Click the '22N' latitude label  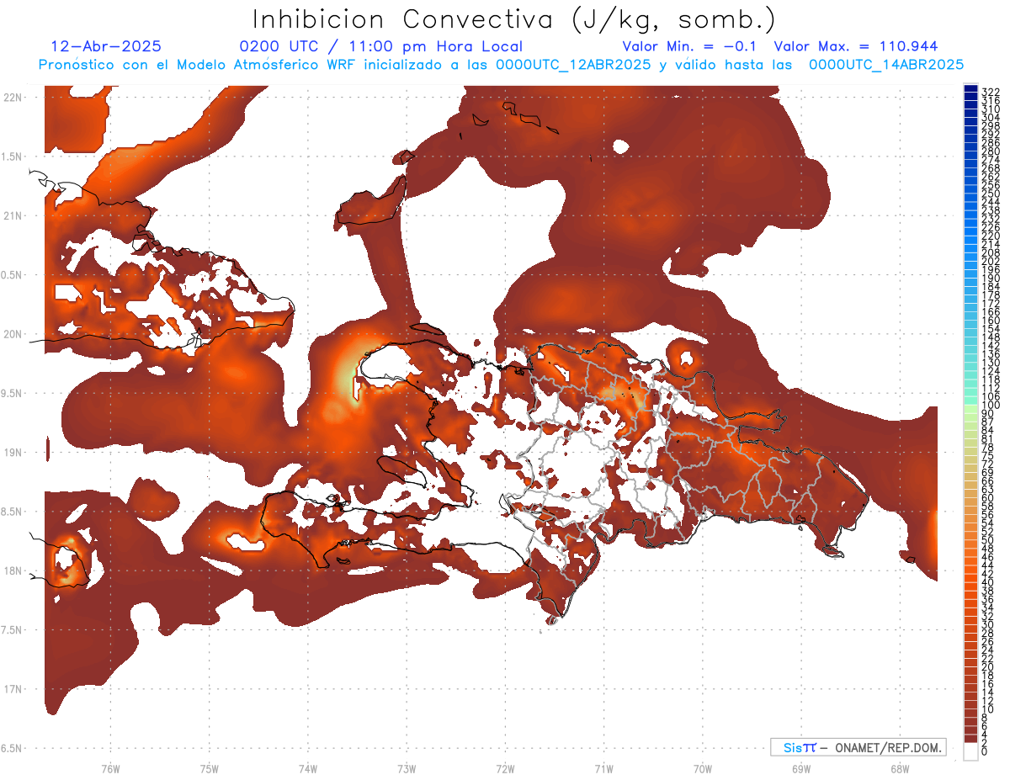tap(12, 98)
